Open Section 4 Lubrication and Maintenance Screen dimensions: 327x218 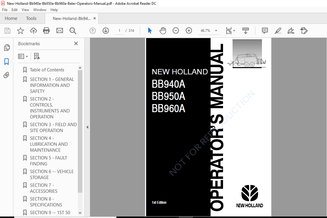49,144
